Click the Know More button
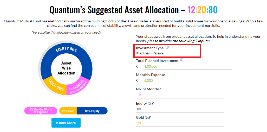 point(66,123)
